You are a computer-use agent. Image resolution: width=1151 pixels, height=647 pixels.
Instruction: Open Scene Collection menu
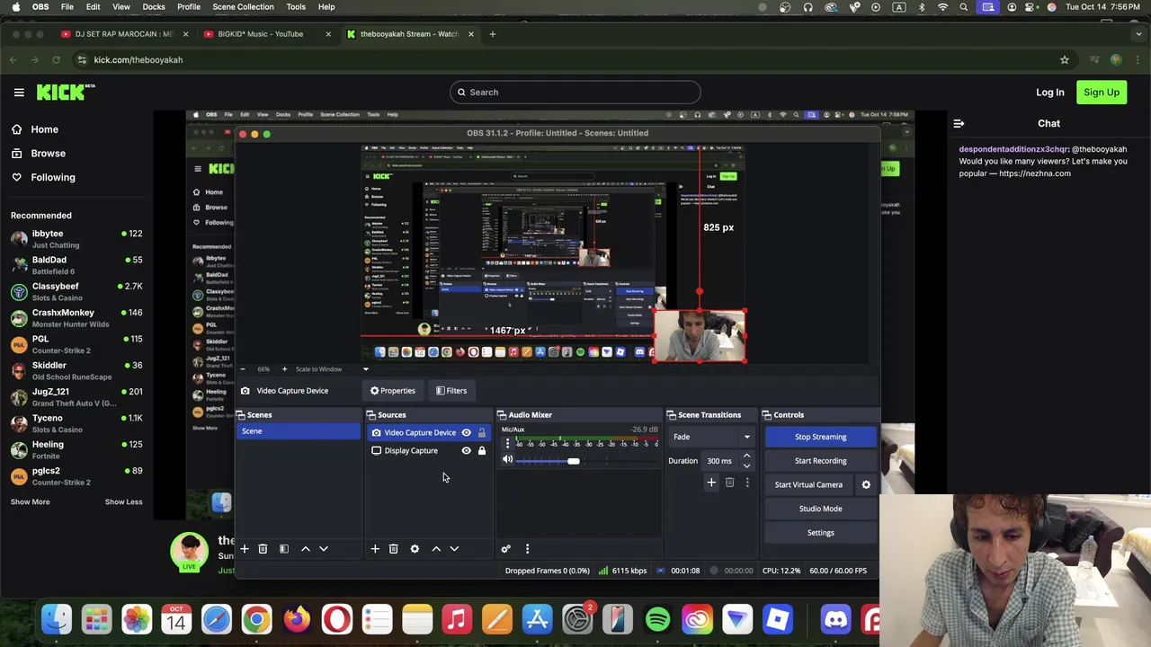pyautogui.click(x=243, y=6)
